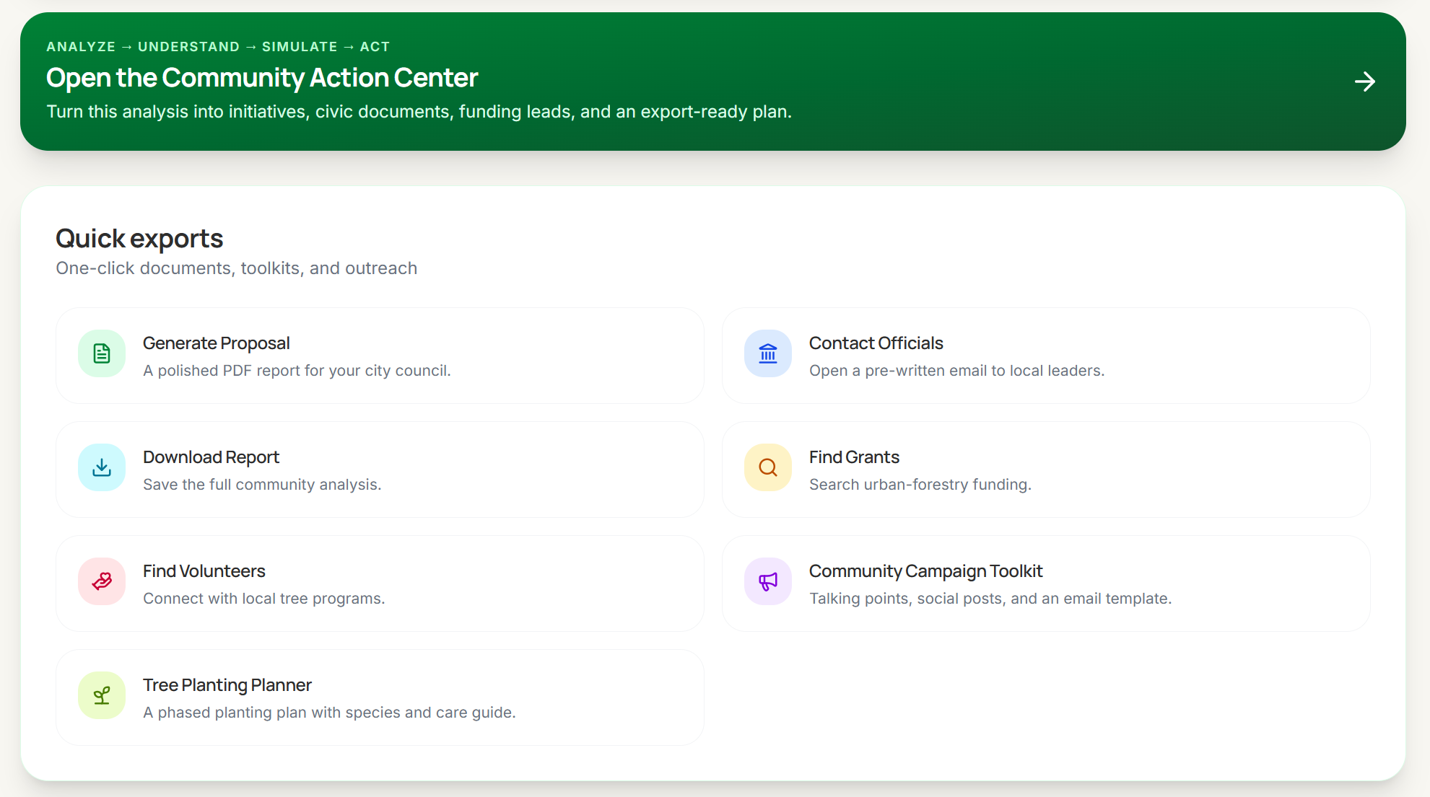Click the 'Analyze → Understand → Simulate → Act' label
This screenshot has width=1430, height=797.
pyautogui.click(x=218, y=47)
